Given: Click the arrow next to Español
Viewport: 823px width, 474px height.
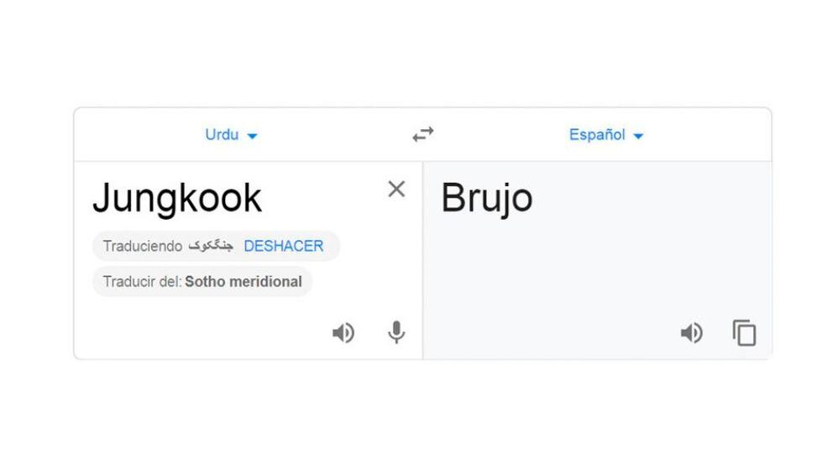Looking at the screenshot, I should click(638, 136).
